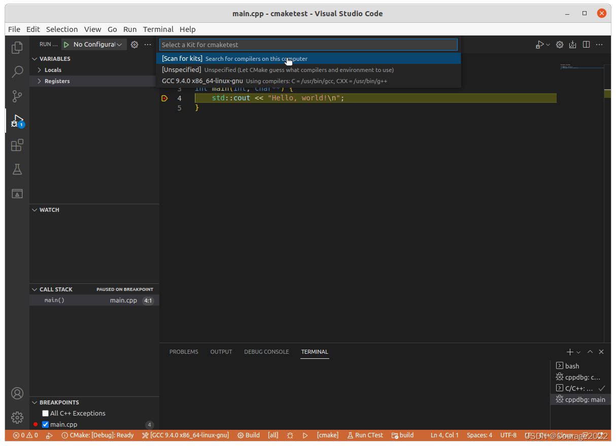
Task: Open the Manage gear at bottom left
Action: coord(17,418)
